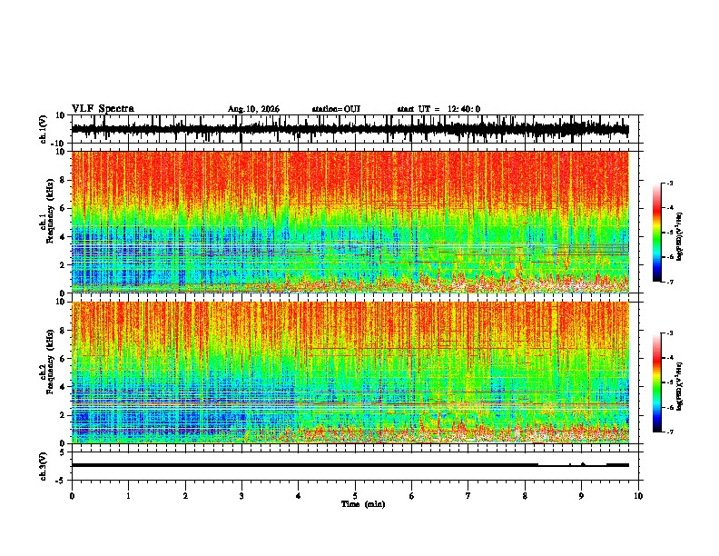Click the "-3" tick on ch.1 color bar
The height and width of the screenshot is (556, 719).
pos(670,183)
